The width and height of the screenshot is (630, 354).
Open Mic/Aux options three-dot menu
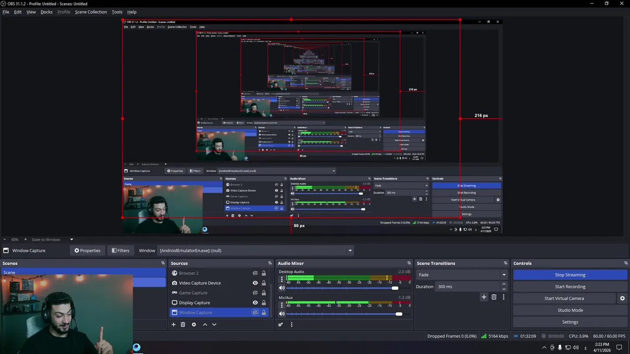pos(282,305)
